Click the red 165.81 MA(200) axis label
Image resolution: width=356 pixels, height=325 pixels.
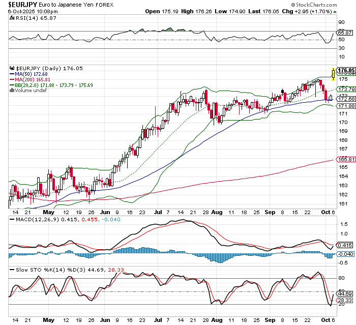[x=345, y=159]
